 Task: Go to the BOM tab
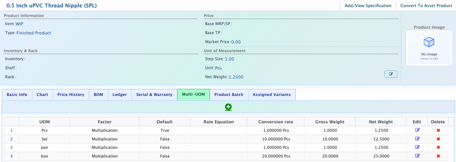[99, 95]
